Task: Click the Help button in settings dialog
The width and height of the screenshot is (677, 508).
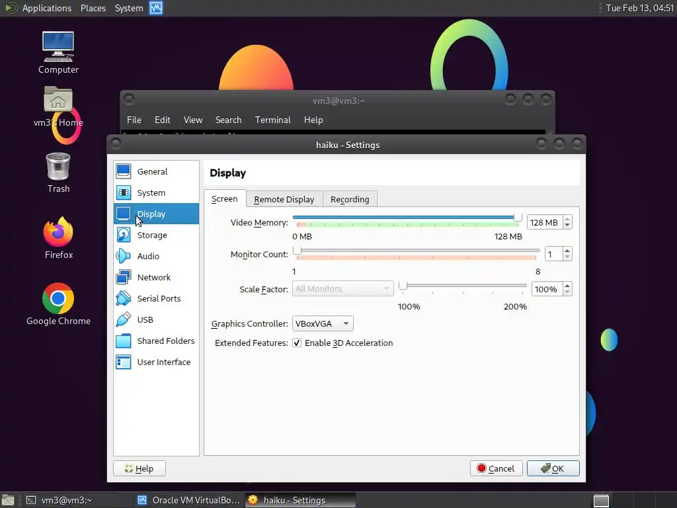Action: [x=139, y=468]
